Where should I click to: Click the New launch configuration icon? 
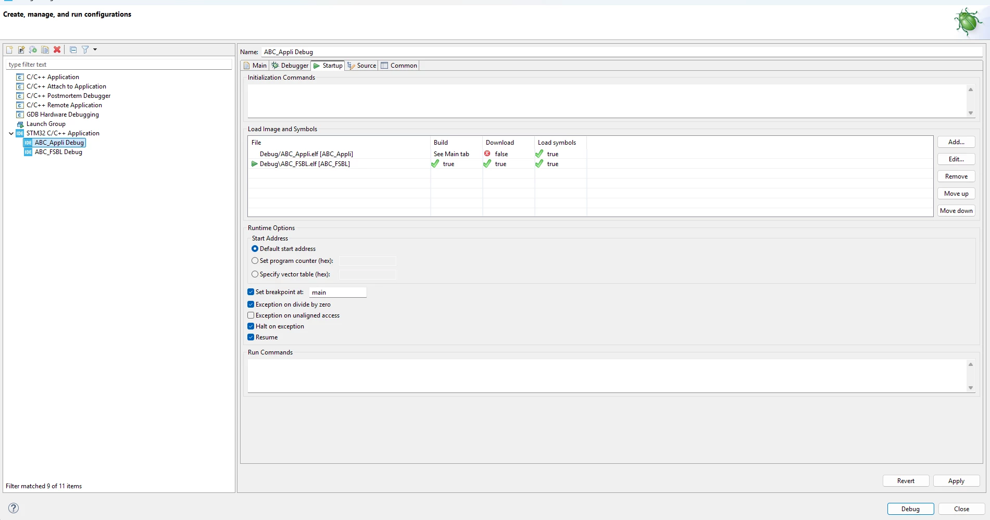tap(9, 50)
